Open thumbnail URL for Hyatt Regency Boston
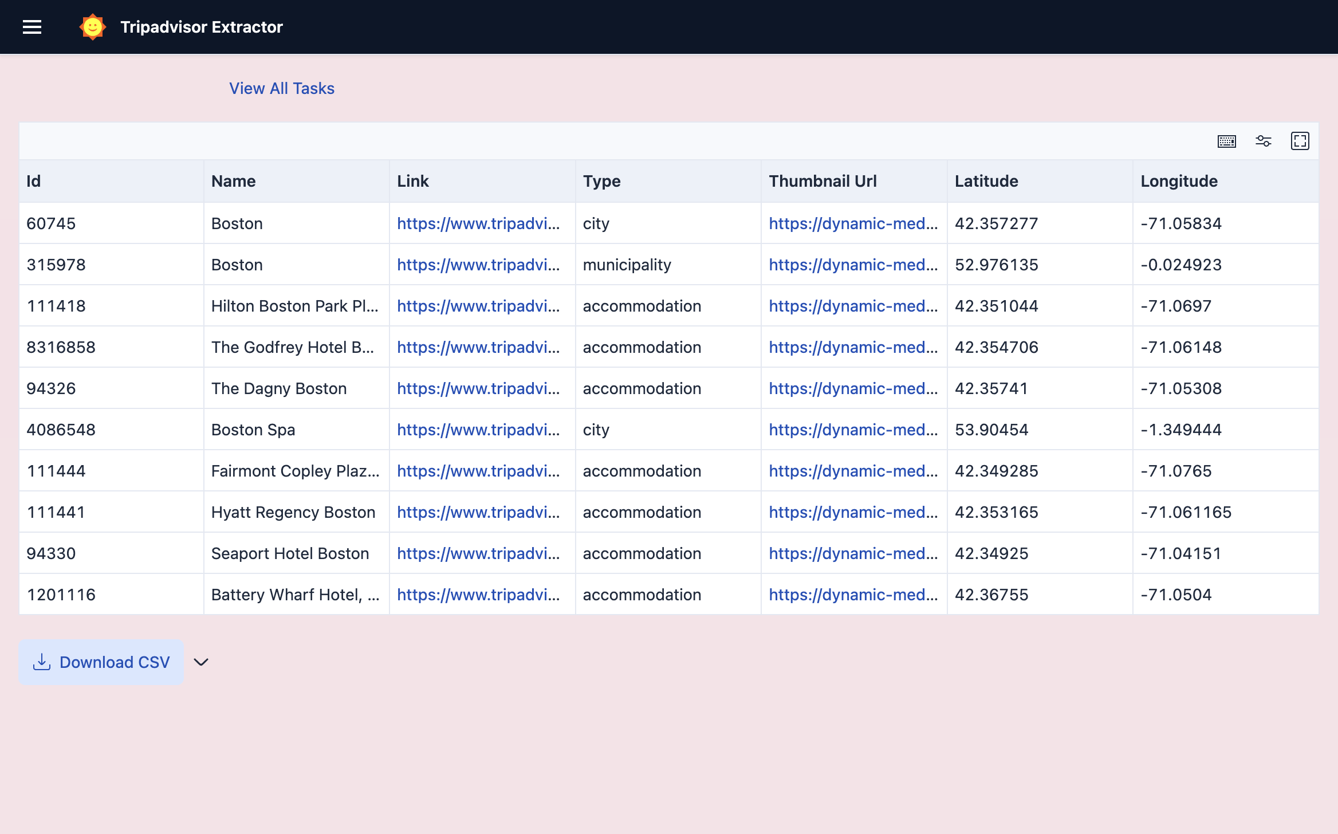Screen dimensions: 1338x834 (x=853, y=512)
